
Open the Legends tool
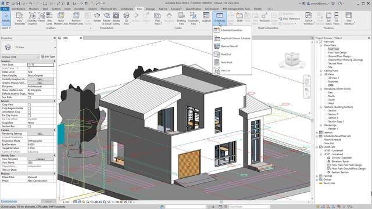coord(206,17)
